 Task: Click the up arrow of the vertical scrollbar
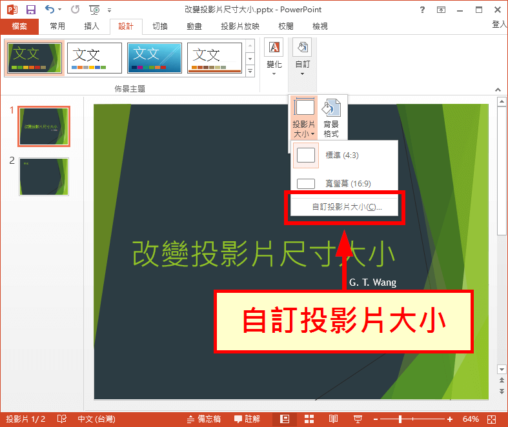pos(502,102)
